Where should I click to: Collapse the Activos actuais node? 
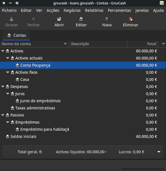pyautogui.click(x=8, y=58)
